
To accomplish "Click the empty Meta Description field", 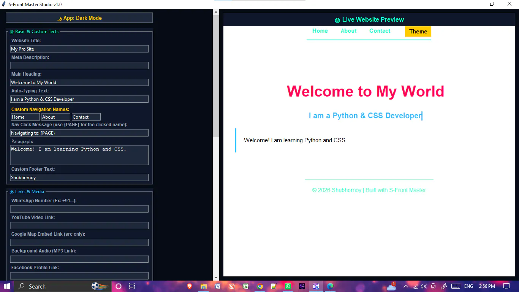I will (x=79, y=65).
